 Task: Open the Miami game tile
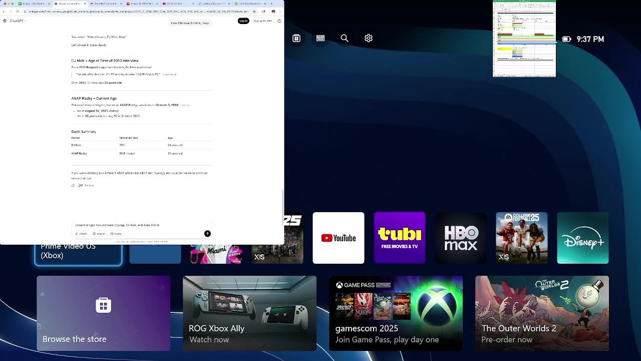[216, 254]
